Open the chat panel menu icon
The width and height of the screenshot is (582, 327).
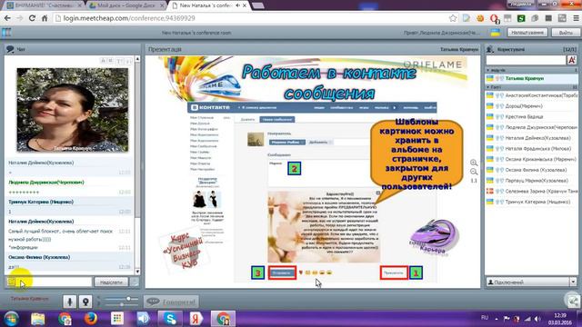coord(10,49)
